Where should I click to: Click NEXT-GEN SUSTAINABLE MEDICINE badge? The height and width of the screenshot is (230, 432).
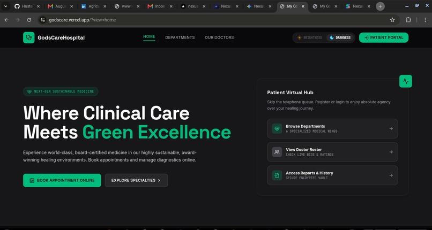tap(61, 91)
